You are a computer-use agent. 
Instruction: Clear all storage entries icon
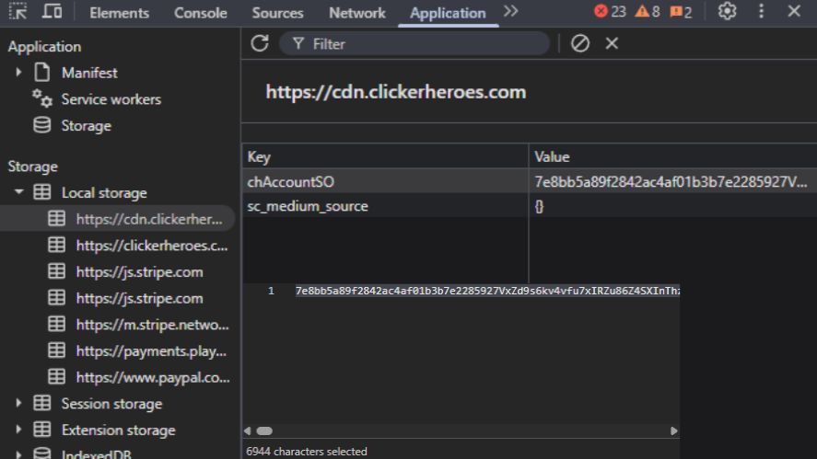tap(580, 43)
